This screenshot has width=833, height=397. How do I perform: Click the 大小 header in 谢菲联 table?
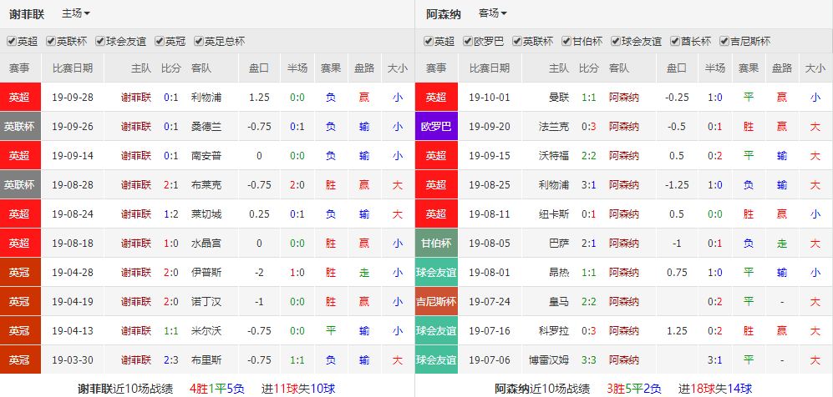click(x=398, y=68)
